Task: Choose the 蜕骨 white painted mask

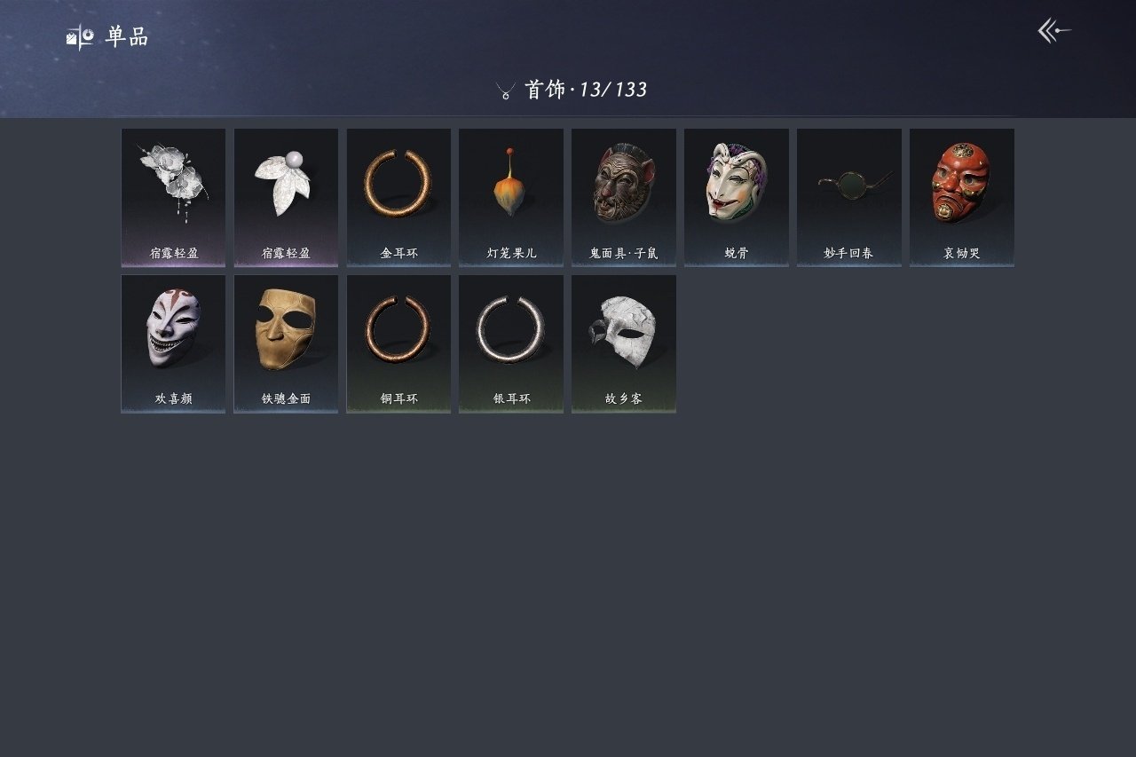Action: (737, 197)
